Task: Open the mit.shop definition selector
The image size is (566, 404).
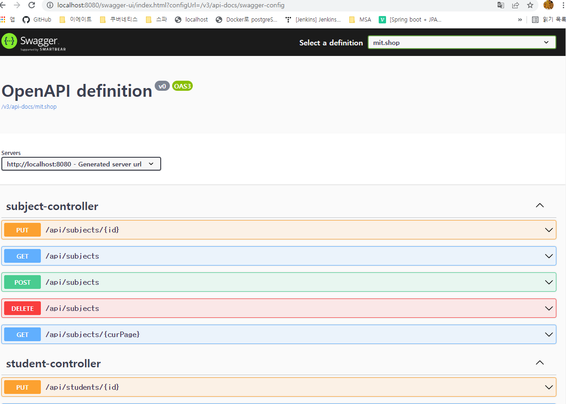Action: 461,42
